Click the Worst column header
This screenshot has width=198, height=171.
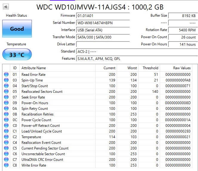pyautogui.click(x=128, y=68)
